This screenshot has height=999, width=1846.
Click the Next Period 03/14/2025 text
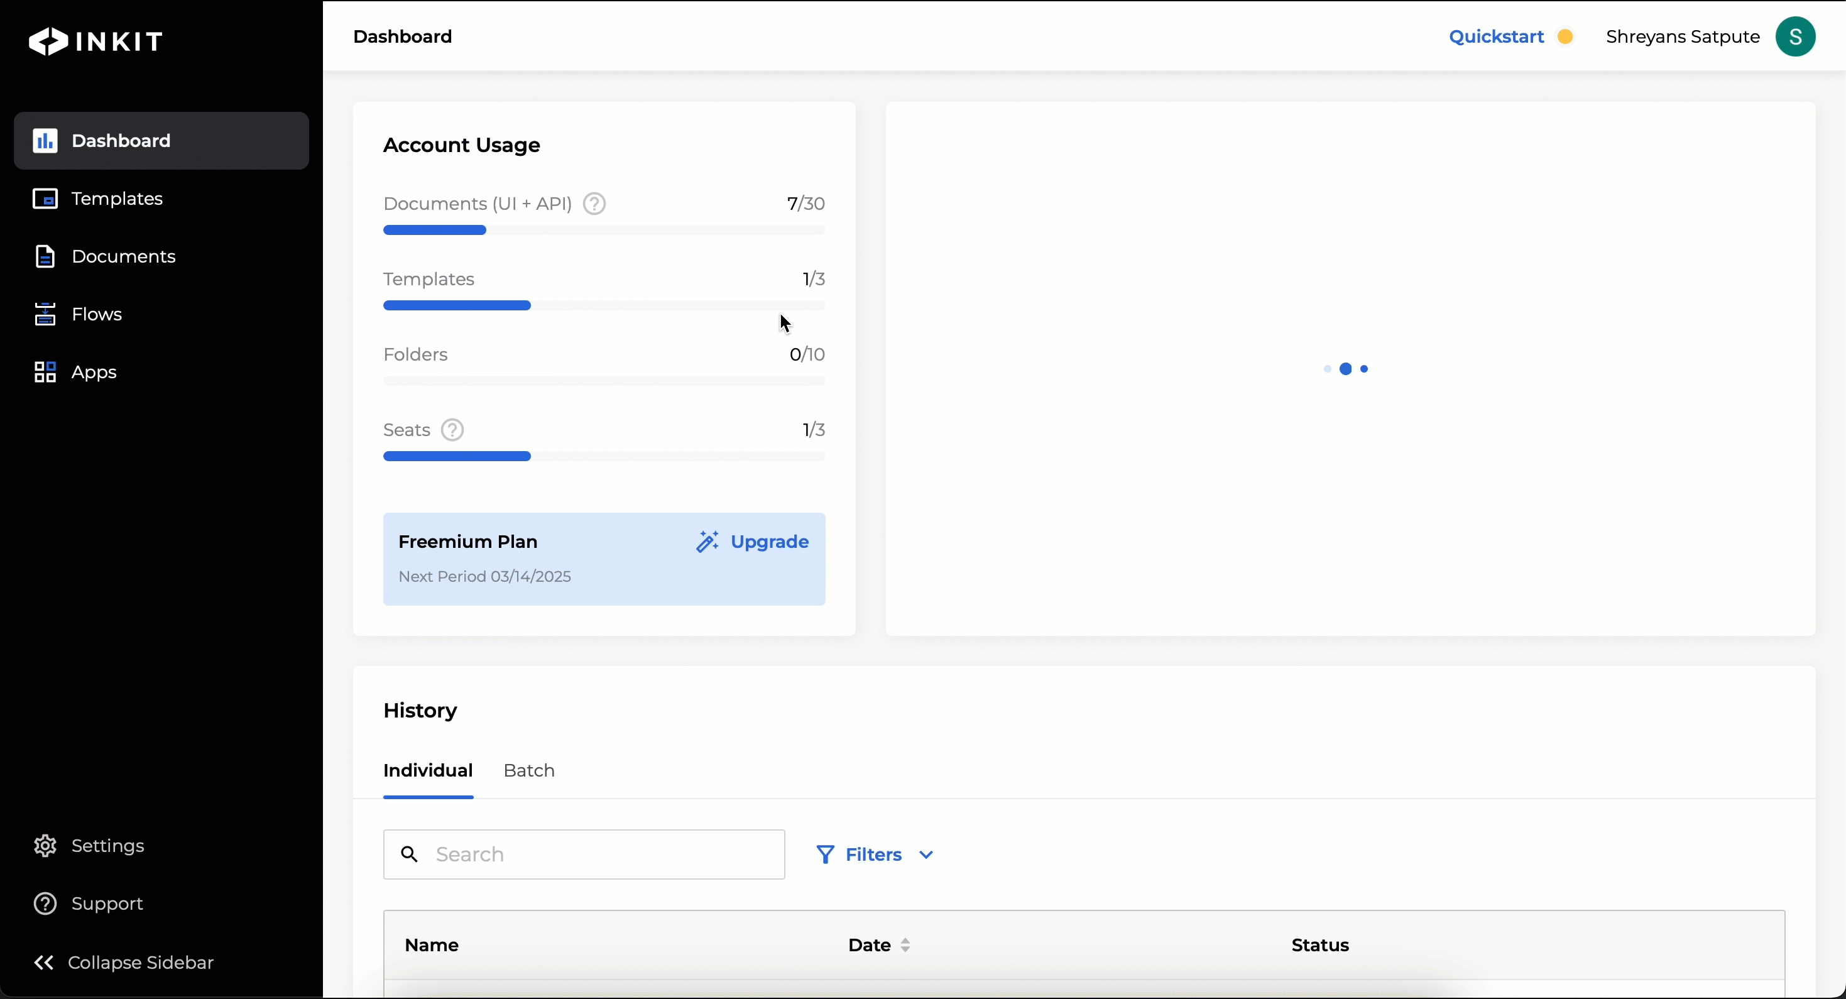[x=484, y=577]
